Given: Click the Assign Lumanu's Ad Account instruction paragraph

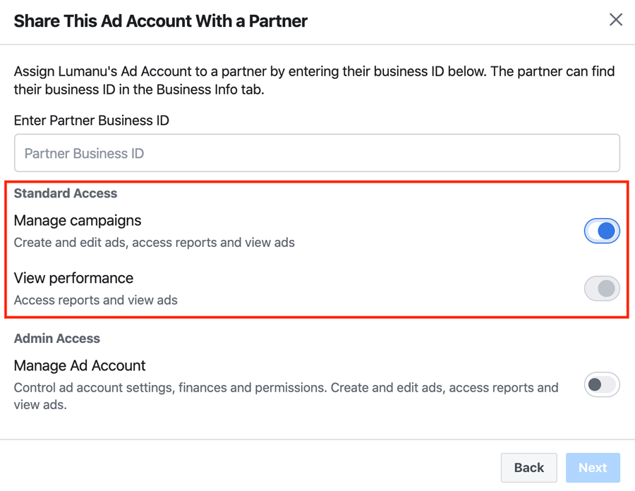Looking at the screenshot, I should [314, 80].
